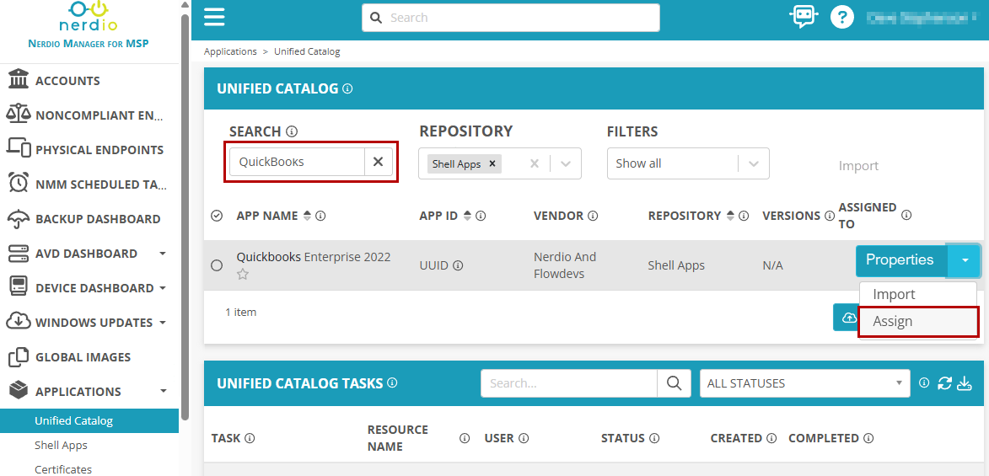Image resolution: width=989 pixels, height=476 pixels.
Task: Click the Backup Dashboard umbrella icon
Action: click(x=19, y=219)
